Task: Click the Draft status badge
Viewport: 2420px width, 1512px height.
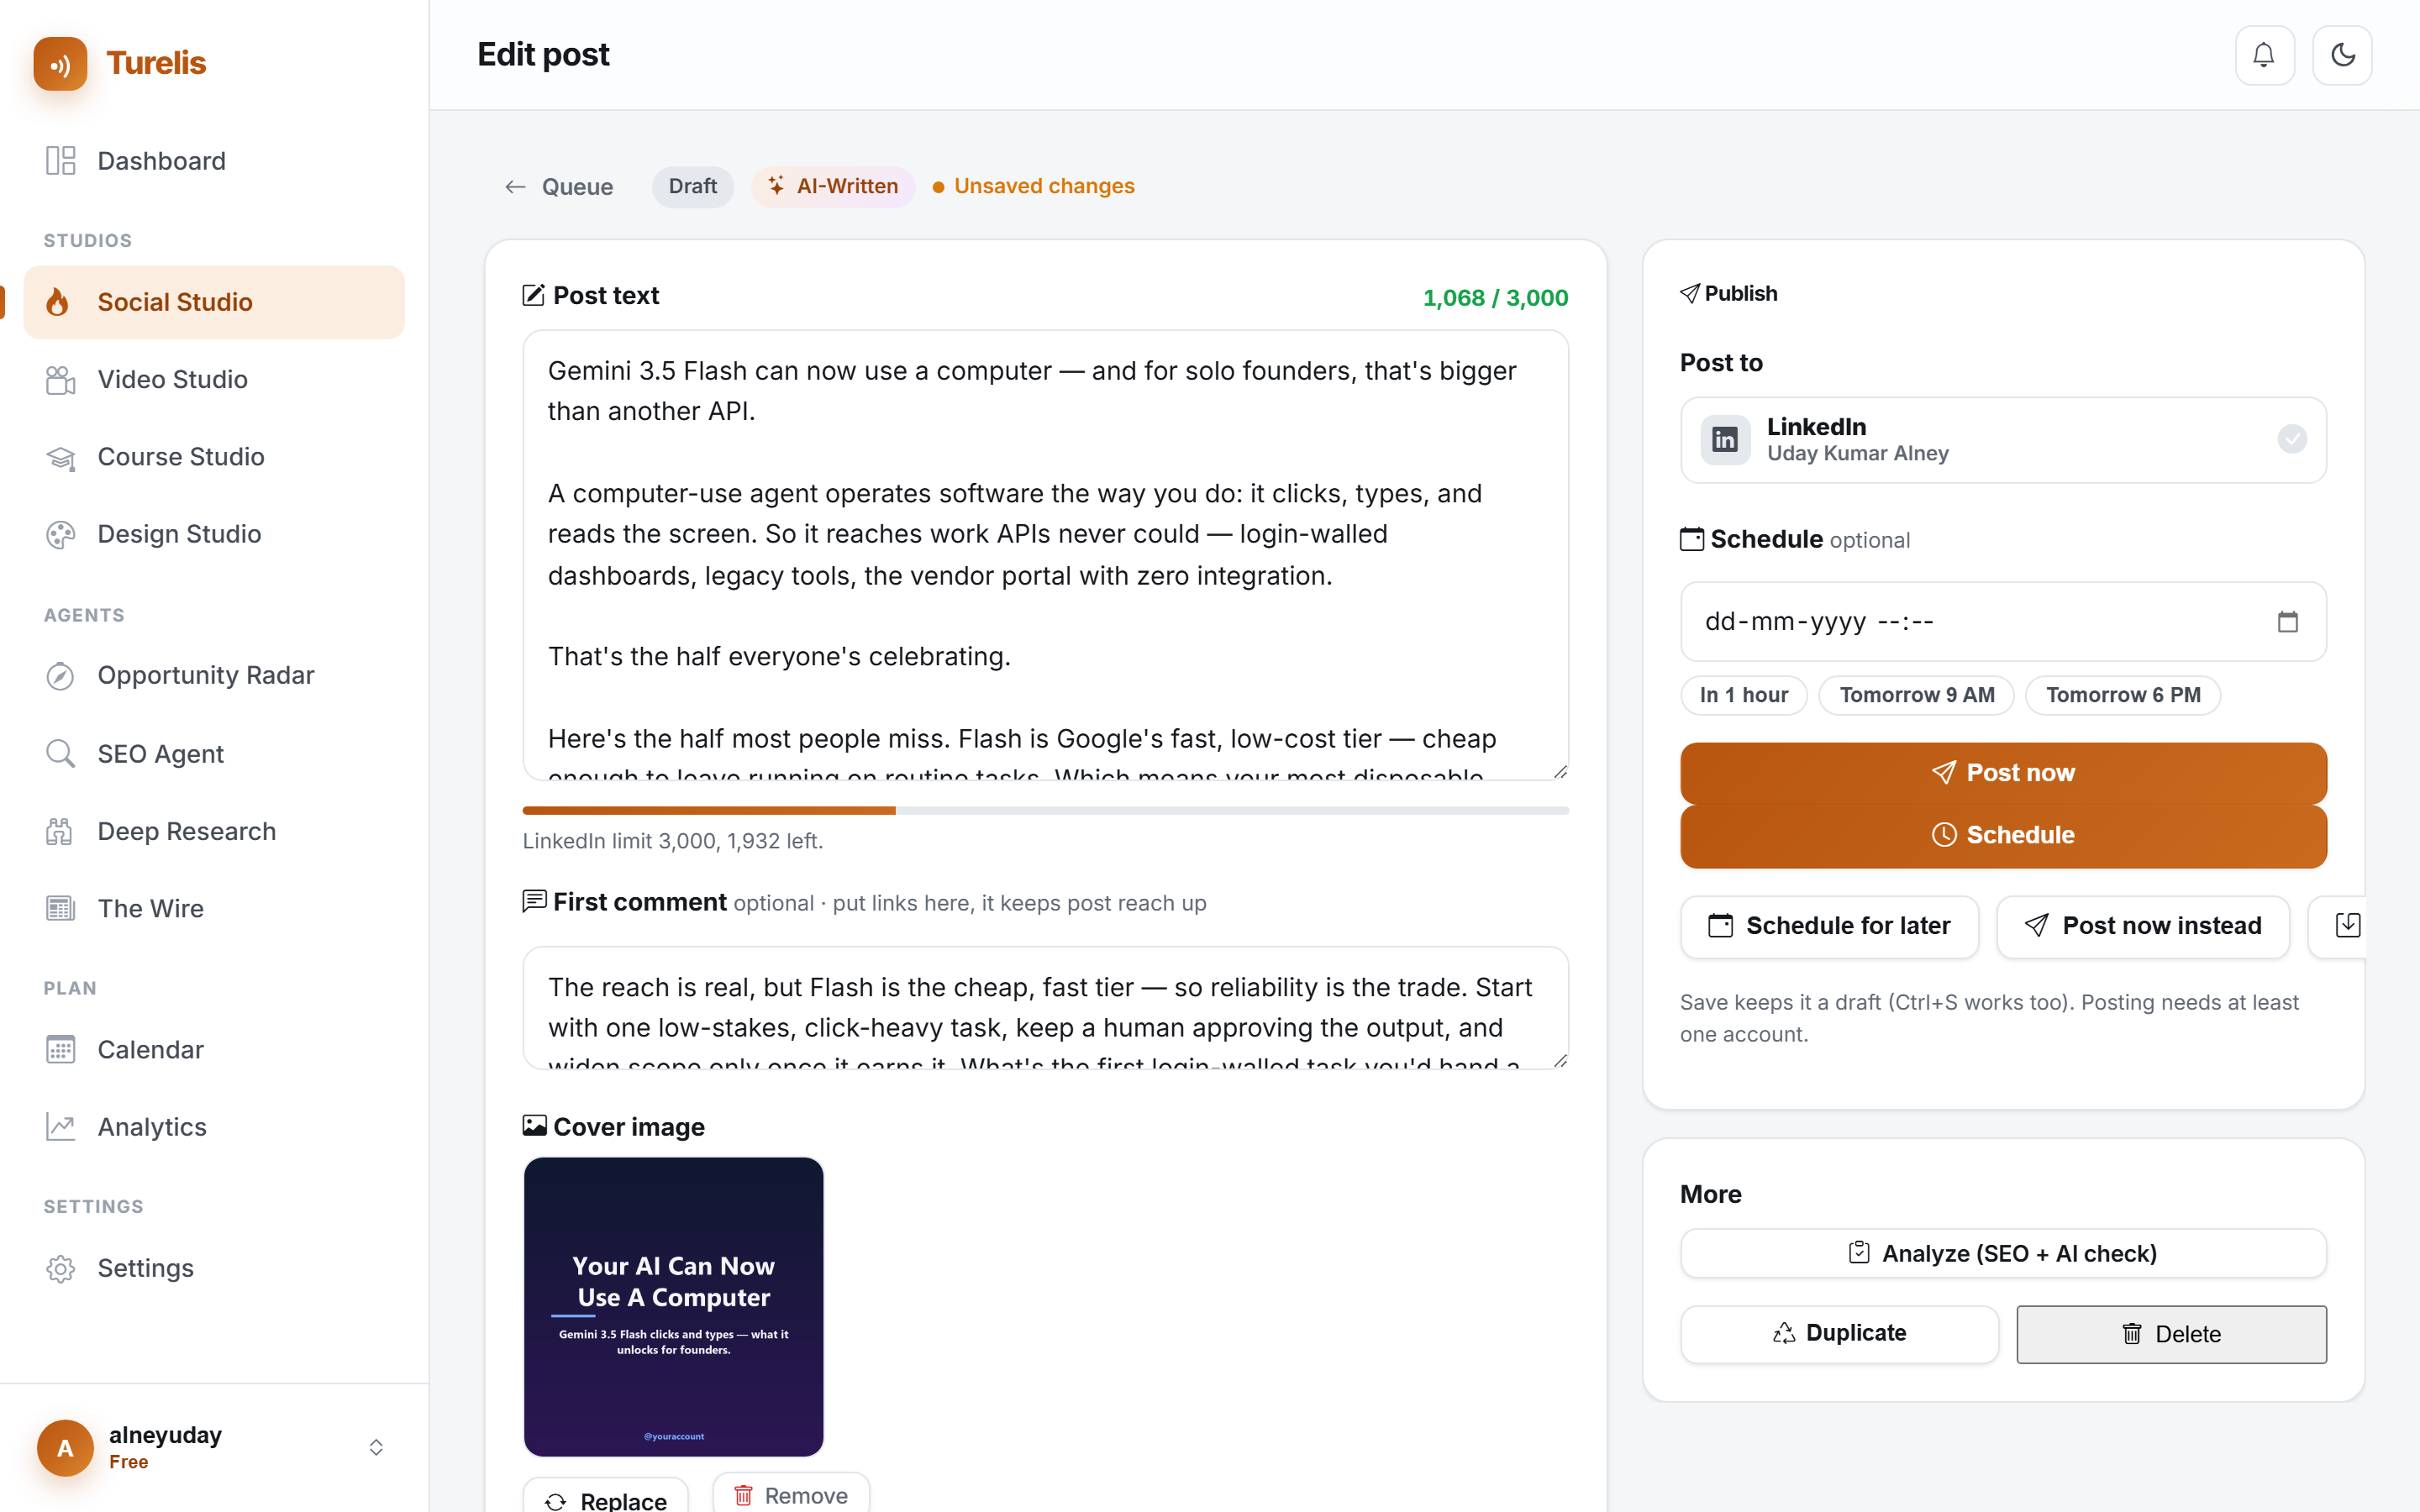Action: [x=692, y=187]
